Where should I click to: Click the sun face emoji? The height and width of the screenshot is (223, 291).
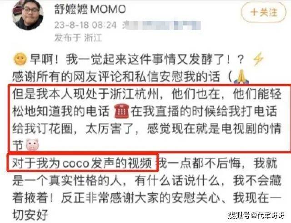click(x=20, y=59)
